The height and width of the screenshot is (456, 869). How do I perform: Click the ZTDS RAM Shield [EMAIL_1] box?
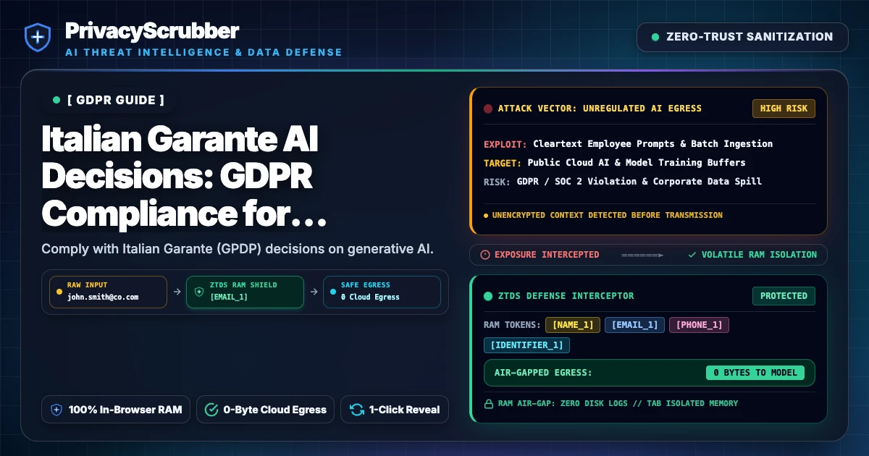click(x=245, y=292)
